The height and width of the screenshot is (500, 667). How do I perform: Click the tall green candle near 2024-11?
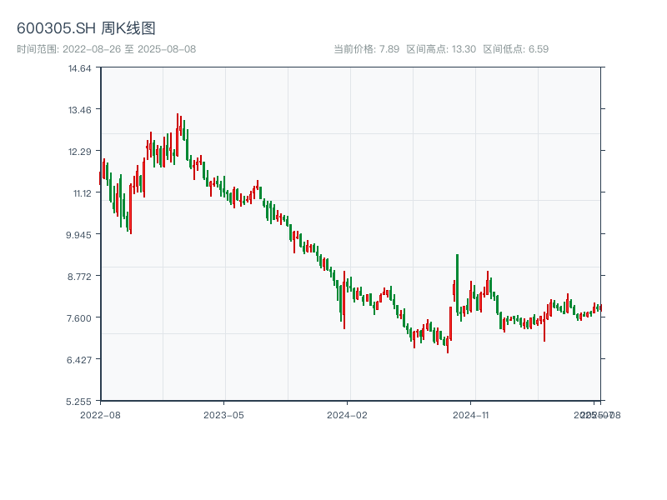(x=457, y=283)
